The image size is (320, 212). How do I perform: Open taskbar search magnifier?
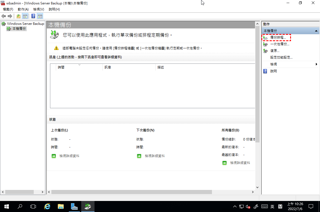(20, 206)
